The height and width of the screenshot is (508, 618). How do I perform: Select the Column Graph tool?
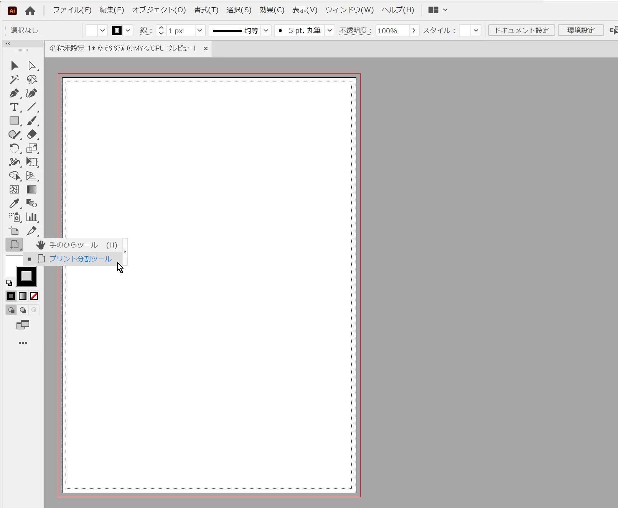pos(32,217)
